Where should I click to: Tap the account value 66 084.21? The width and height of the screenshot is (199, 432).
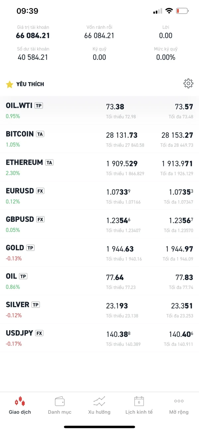pyautogui.click(x=33, y=36)
